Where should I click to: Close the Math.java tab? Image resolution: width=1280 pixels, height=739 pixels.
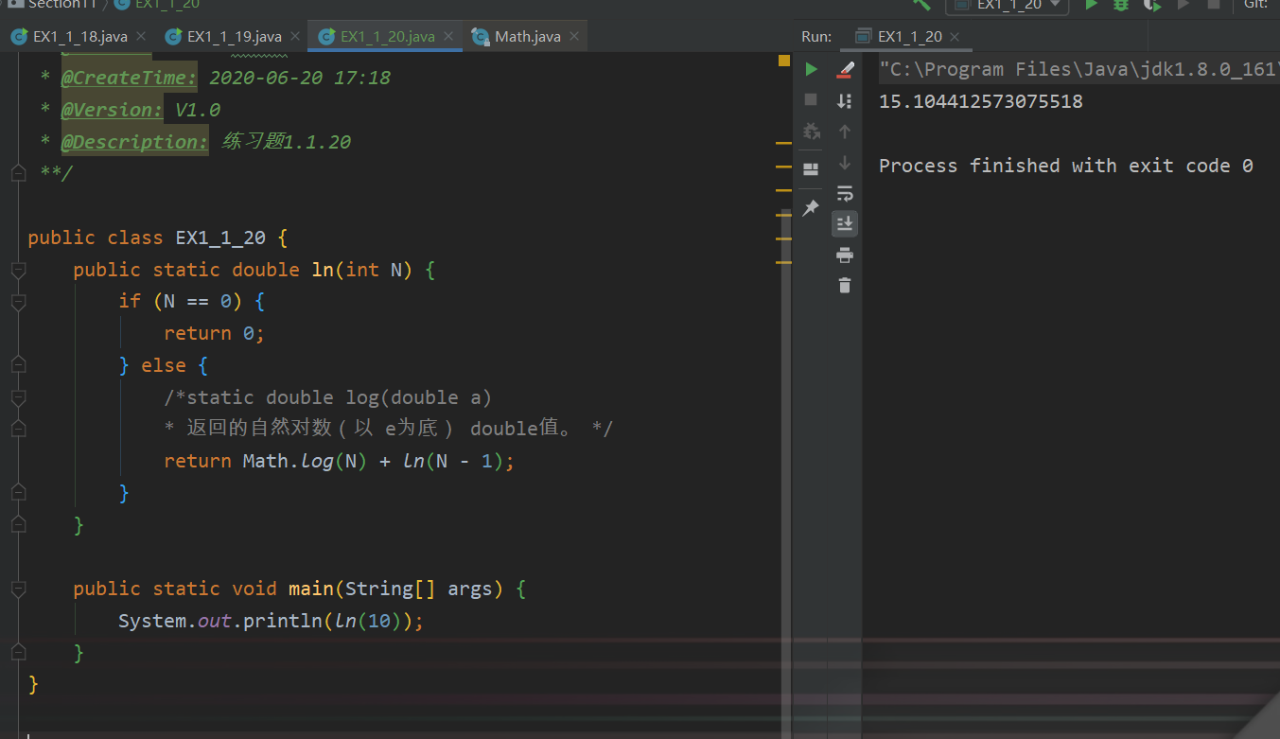pos(574,37)
